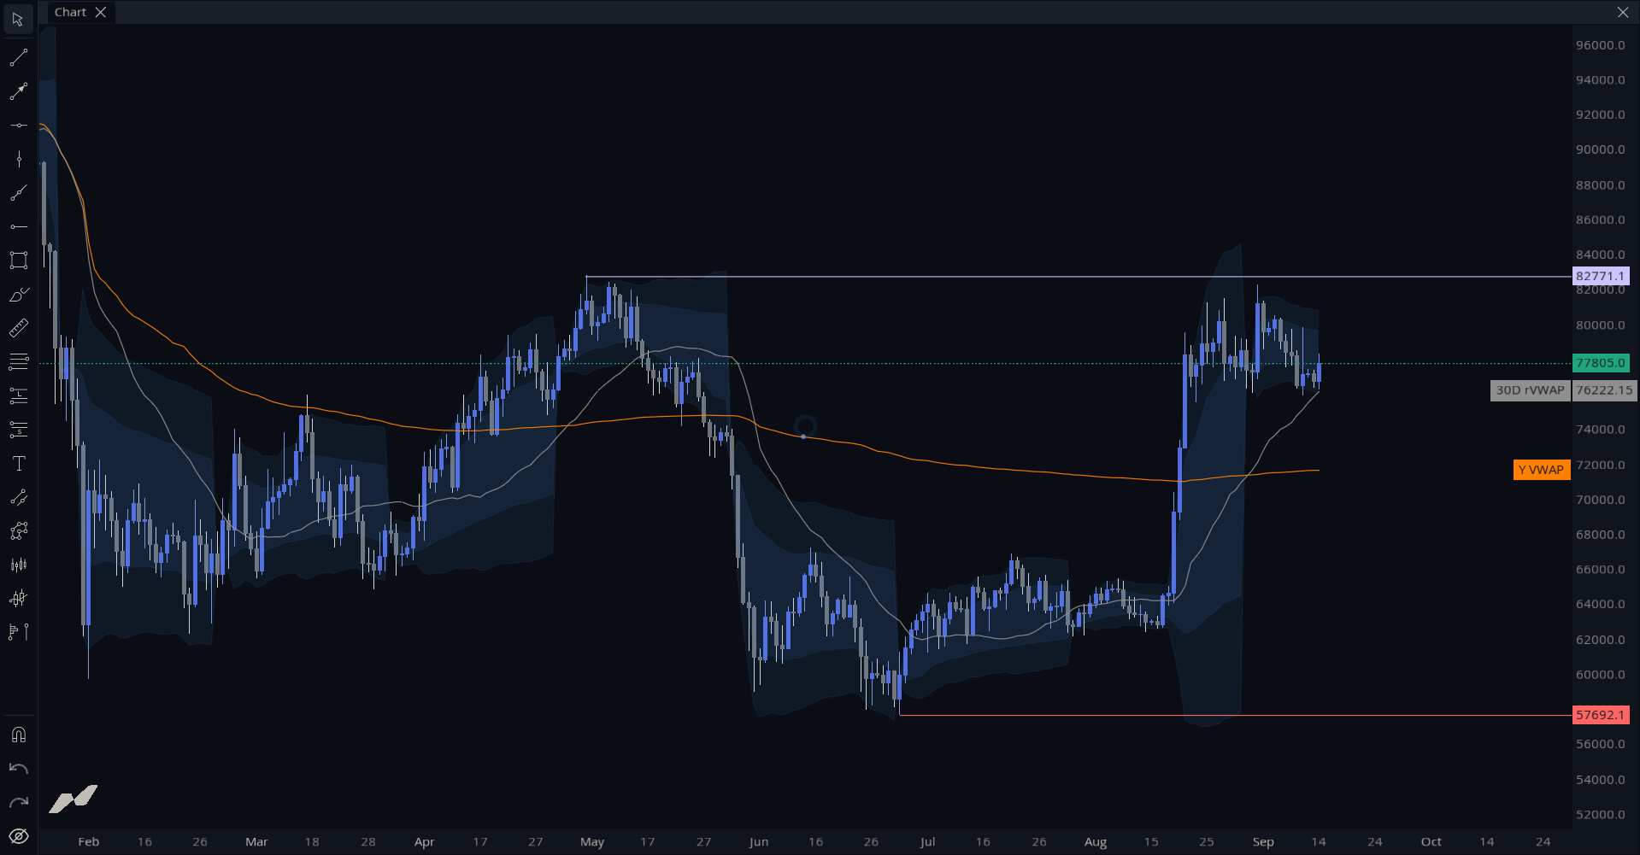Select the extended line with midpoint tool
The image size is (1640, 855).
(x=18, y=193)
